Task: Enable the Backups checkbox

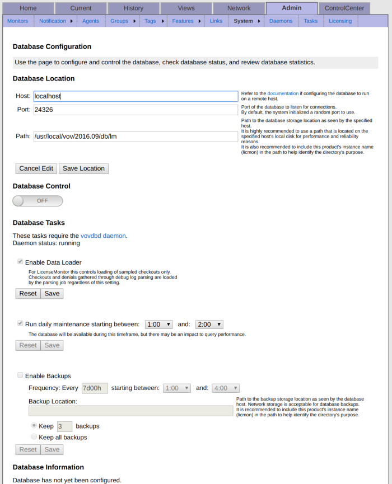Action: click(x=21, y=376)
